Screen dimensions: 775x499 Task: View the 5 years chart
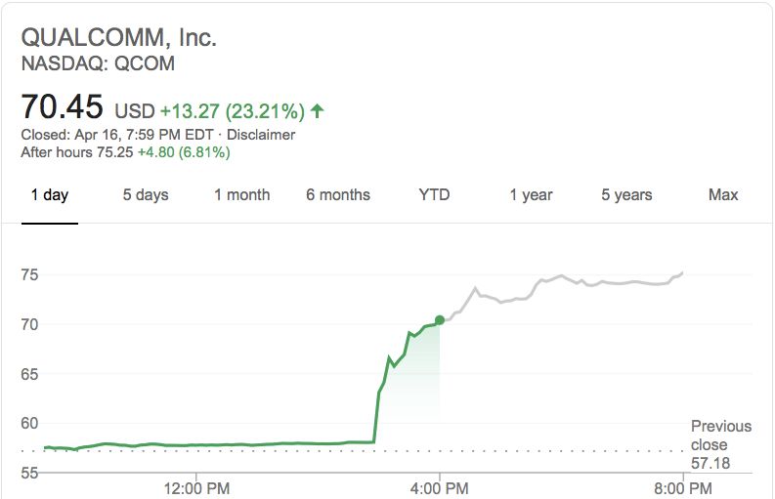626,195
